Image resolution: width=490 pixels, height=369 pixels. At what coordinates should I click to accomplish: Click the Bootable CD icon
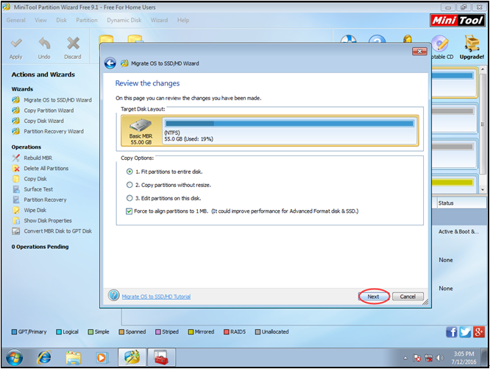point(440,43)
